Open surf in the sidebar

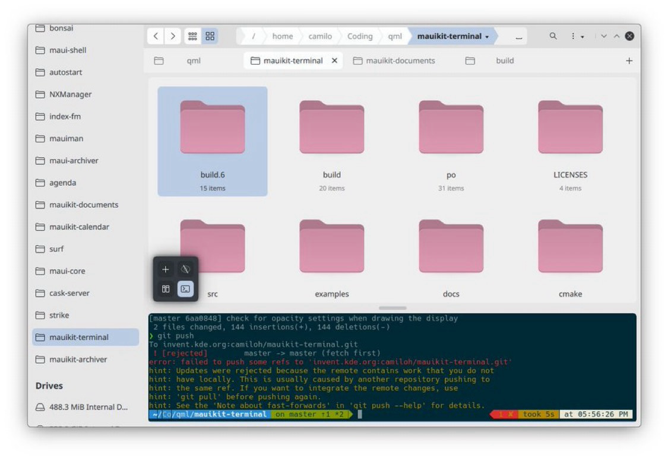(x=86, y=249)
